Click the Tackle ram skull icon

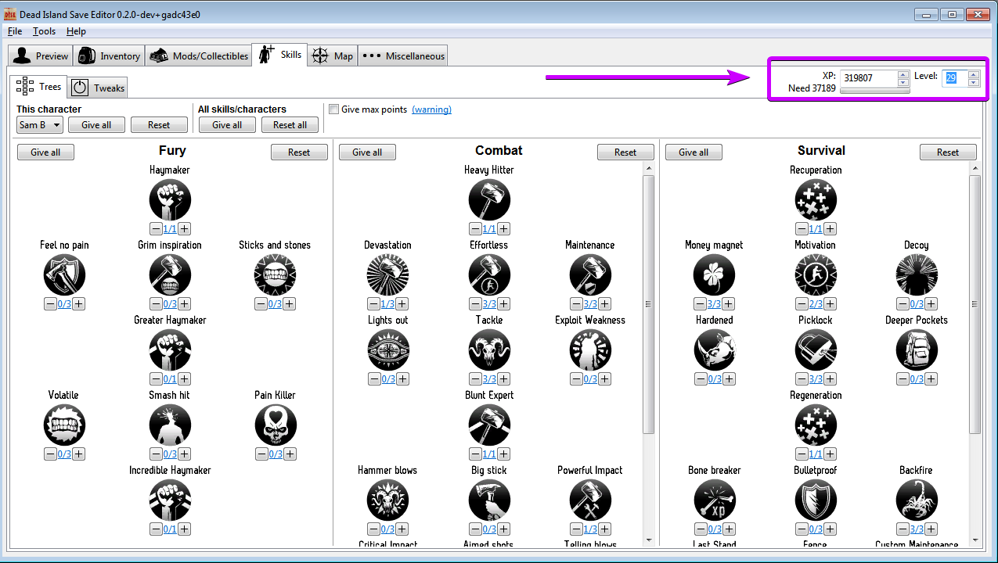[x=489, y=350]
